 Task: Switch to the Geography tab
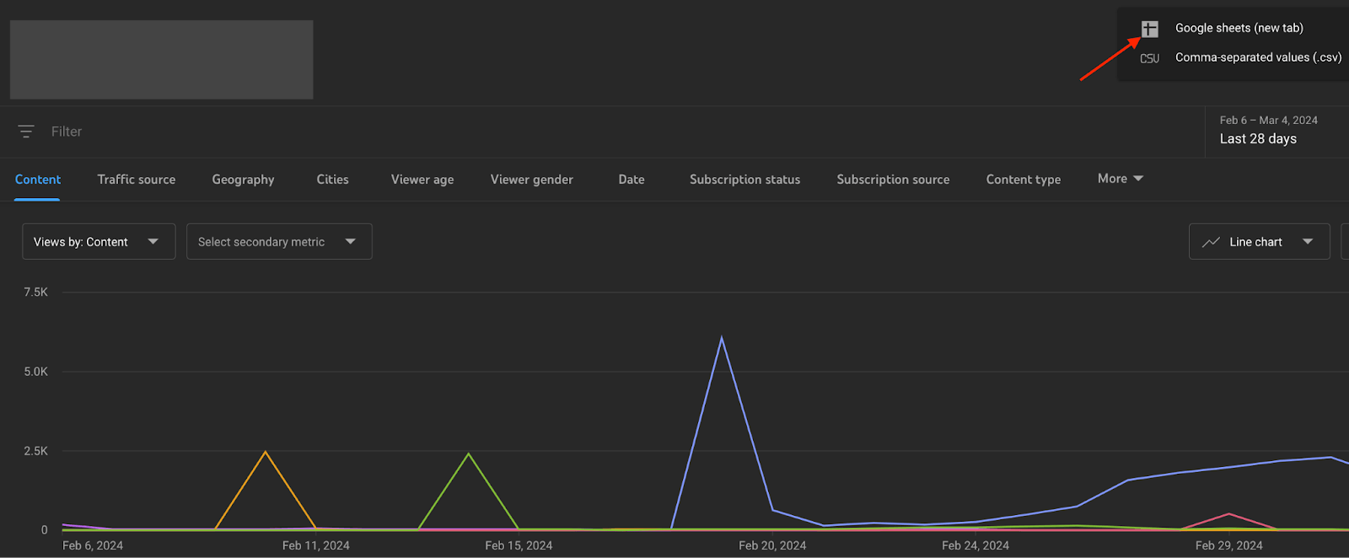pos(243,180)
